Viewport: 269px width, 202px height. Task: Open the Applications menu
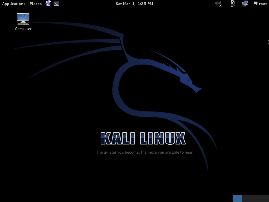point(14,4)
